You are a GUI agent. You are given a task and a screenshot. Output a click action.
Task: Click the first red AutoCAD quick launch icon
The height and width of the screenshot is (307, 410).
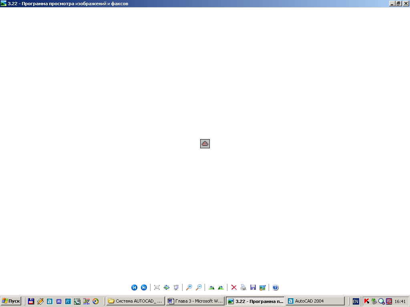(x=50, y=301)
